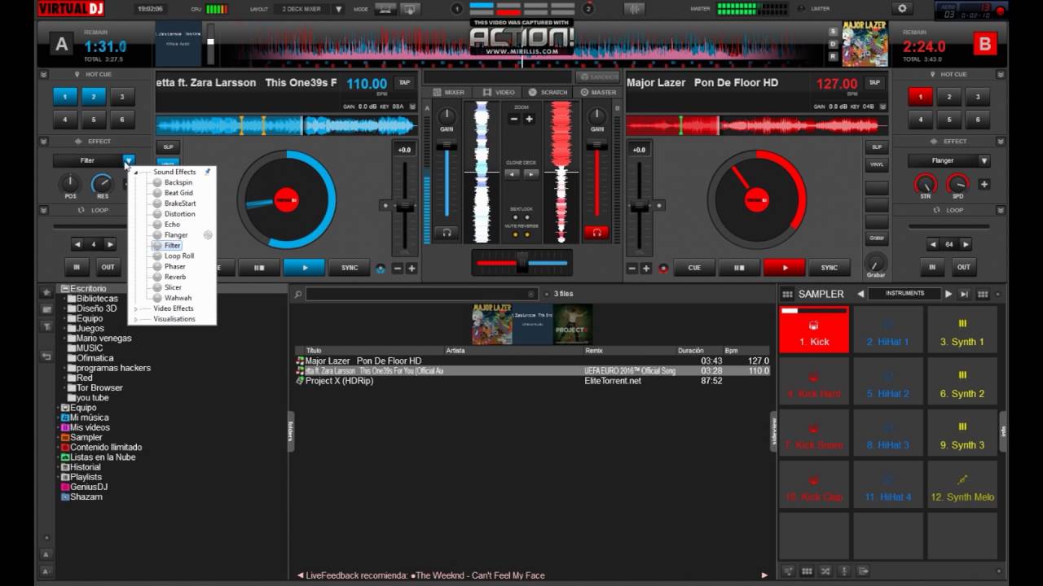This screenshot has width=1043, height=586.
Task: Collapse deck B LOOP panel
Action: [x=1001, y=210]
